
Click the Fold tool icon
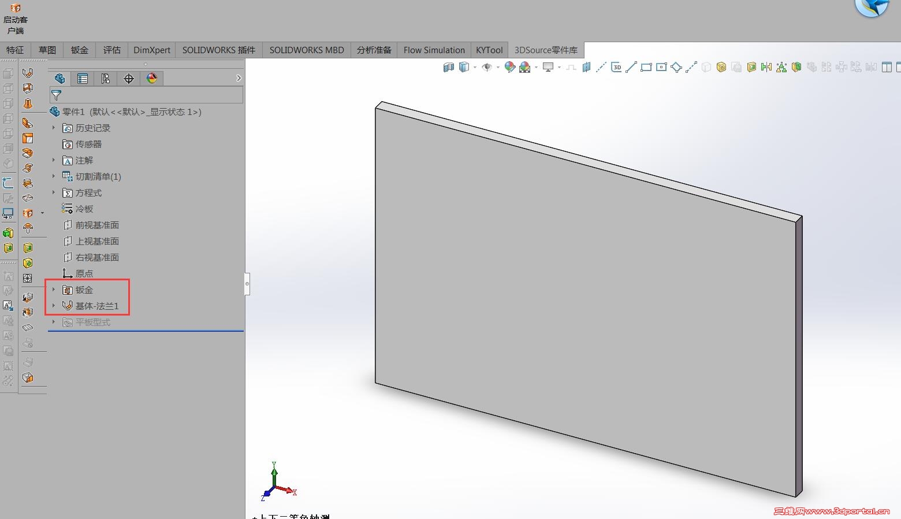tap(28, 312)
